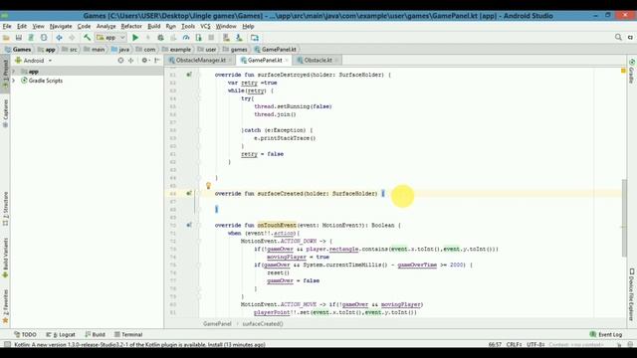
Task: Click Scroll from Source target icon
Action: point(120,61)
